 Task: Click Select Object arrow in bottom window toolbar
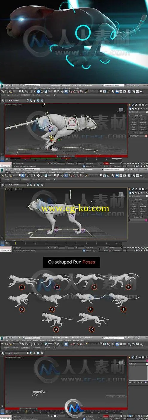(x=23, y=344)
